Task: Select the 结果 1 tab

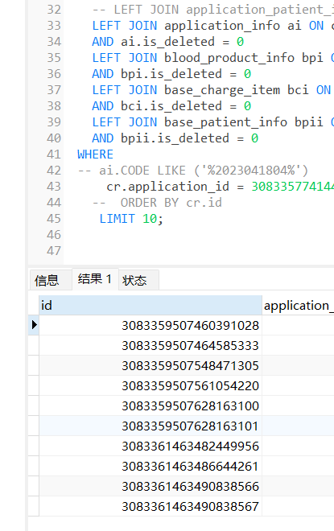Action: click(x=95, y=279)
